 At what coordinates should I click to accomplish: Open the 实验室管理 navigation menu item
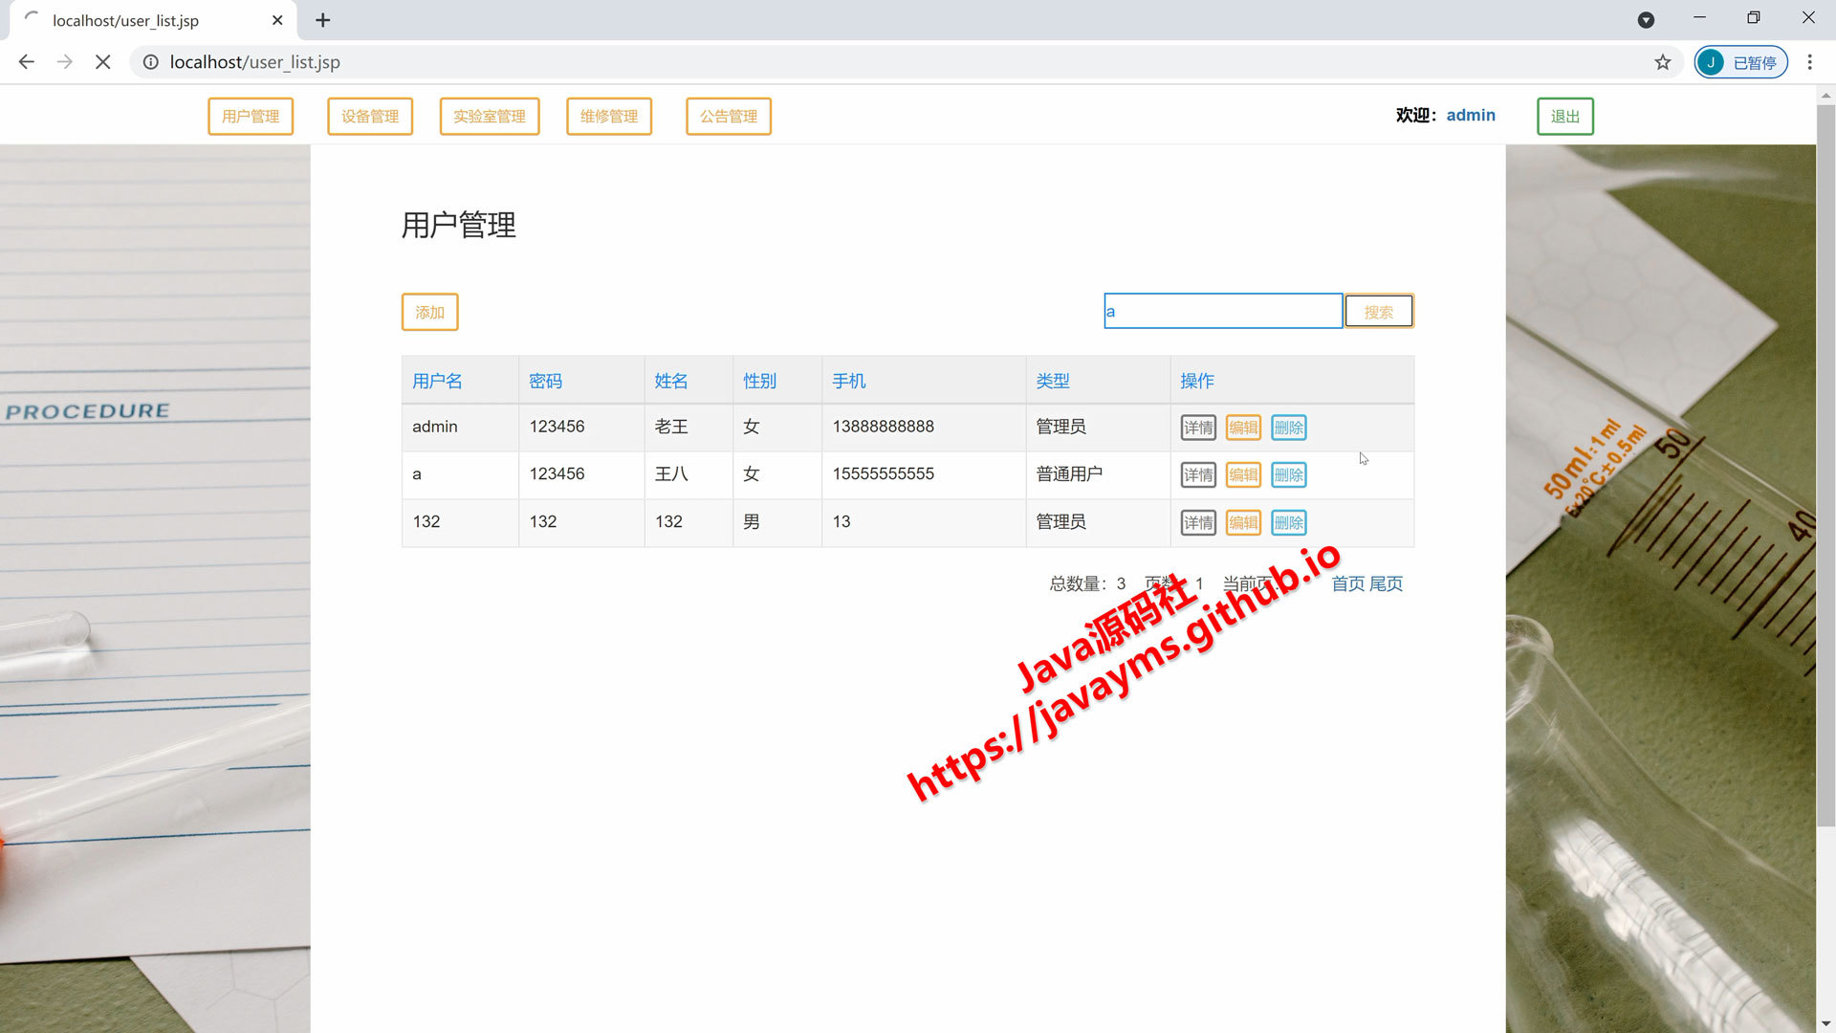pyautogui.click(x=490, y=116)
